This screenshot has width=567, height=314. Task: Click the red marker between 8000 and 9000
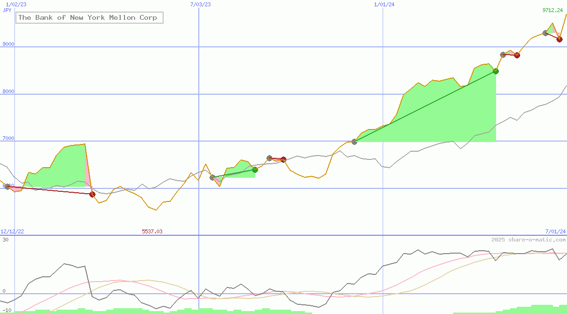[x=517, y=56]
